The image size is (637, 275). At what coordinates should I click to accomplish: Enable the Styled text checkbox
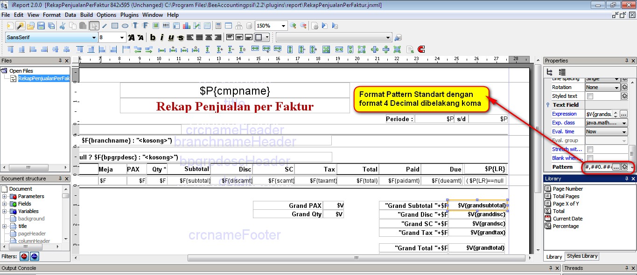coord(589,96)
